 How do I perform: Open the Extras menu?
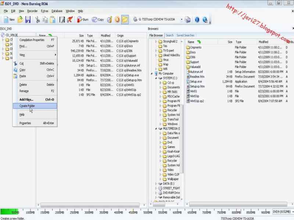pyautogui.click(x=44, y=11)
